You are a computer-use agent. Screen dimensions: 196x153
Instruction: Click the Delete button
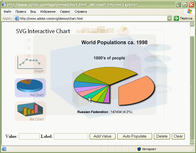[x=162, y=136]
